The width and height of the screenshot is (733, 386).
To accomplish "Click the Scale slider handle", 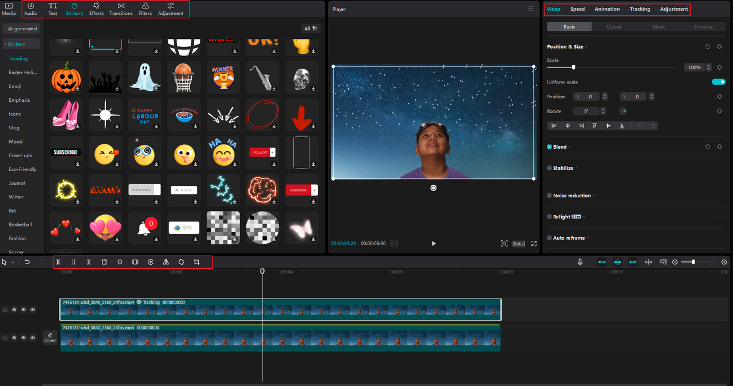I will (x=573, y=67).
